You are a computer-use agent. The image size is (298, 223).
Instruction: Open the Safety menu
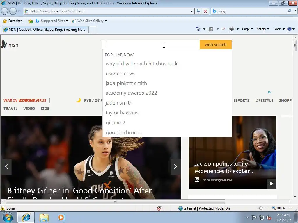[263, 29]
